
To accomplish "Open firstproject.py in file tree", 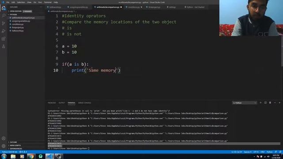I will pyautogui.click(x=18, y=27).
